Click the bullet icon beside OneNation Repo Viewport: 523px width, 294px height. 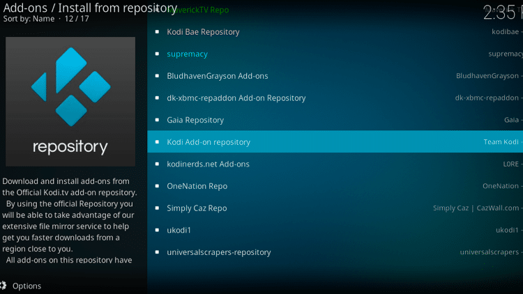(x=157, y=186)
